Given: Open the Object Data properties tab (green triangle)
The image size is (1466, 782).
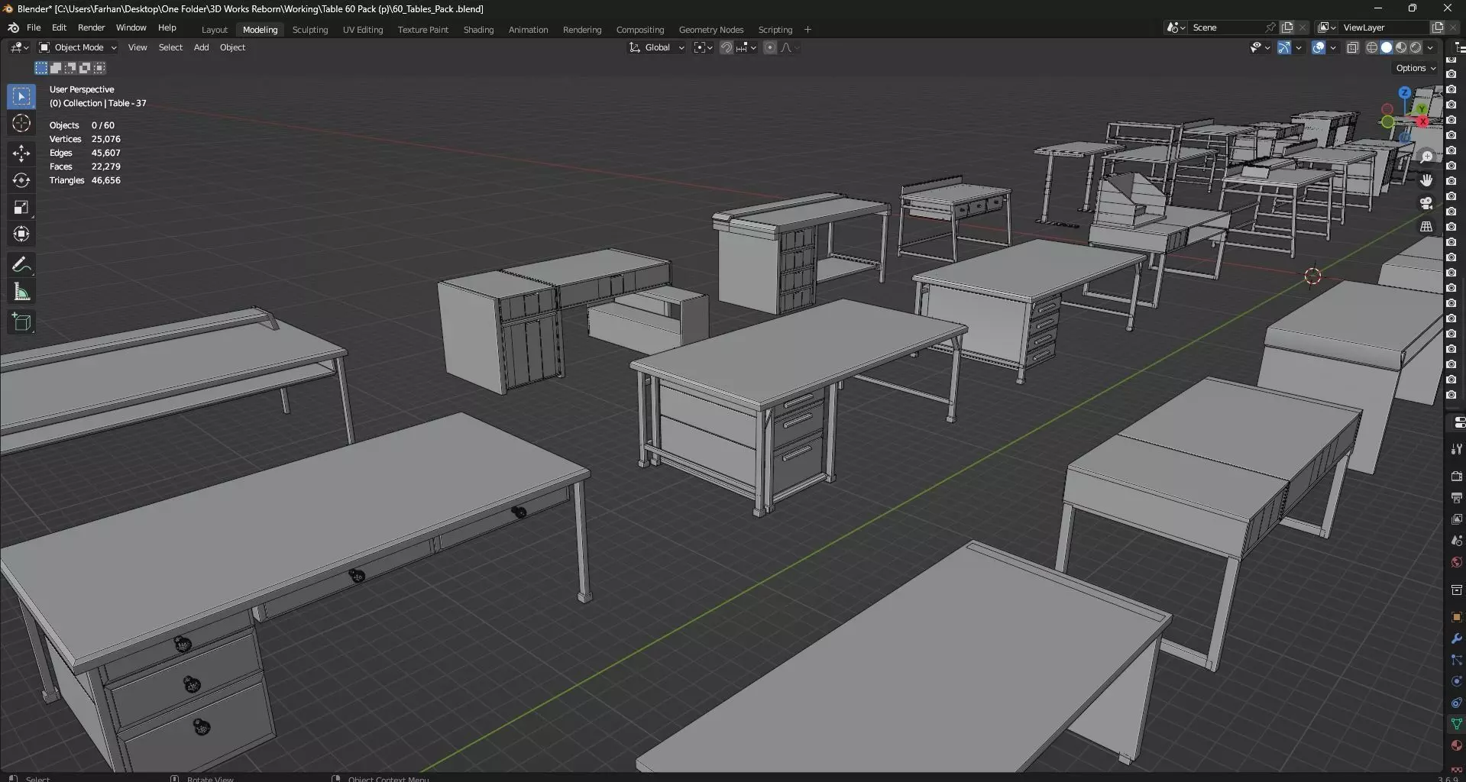Looking at the screenshot, I should point(1456,723).
